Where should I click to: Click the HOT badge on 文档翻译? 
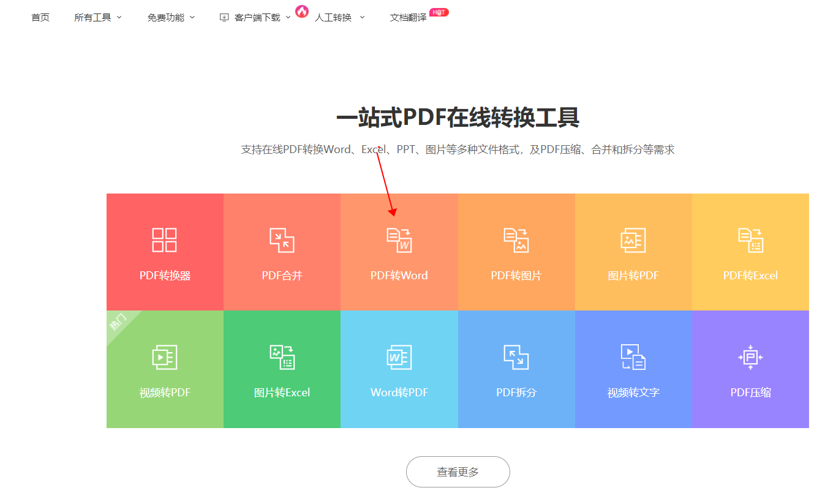(439, 12)
